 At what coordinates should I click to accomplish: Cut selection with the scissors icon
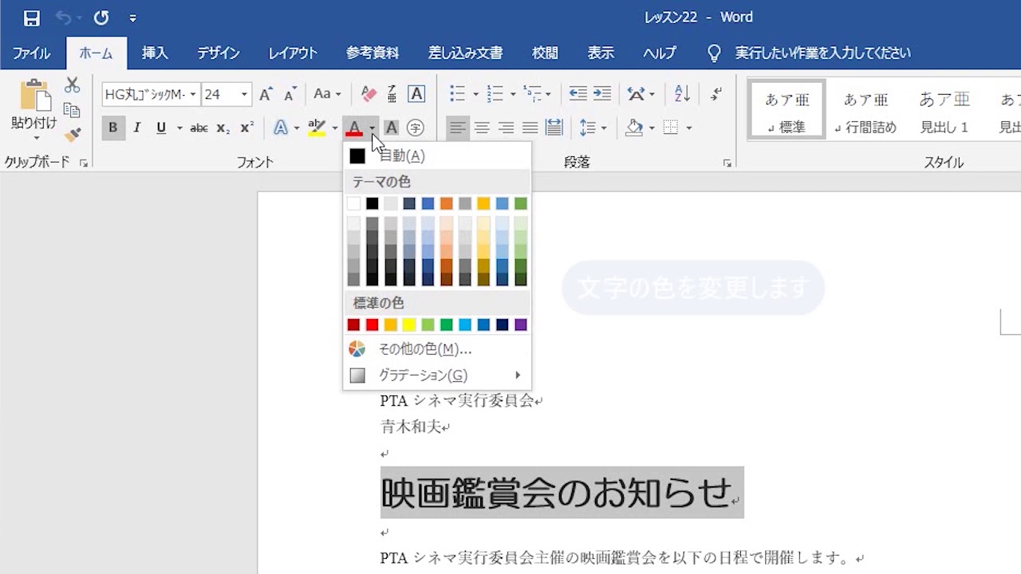[73, 85]
